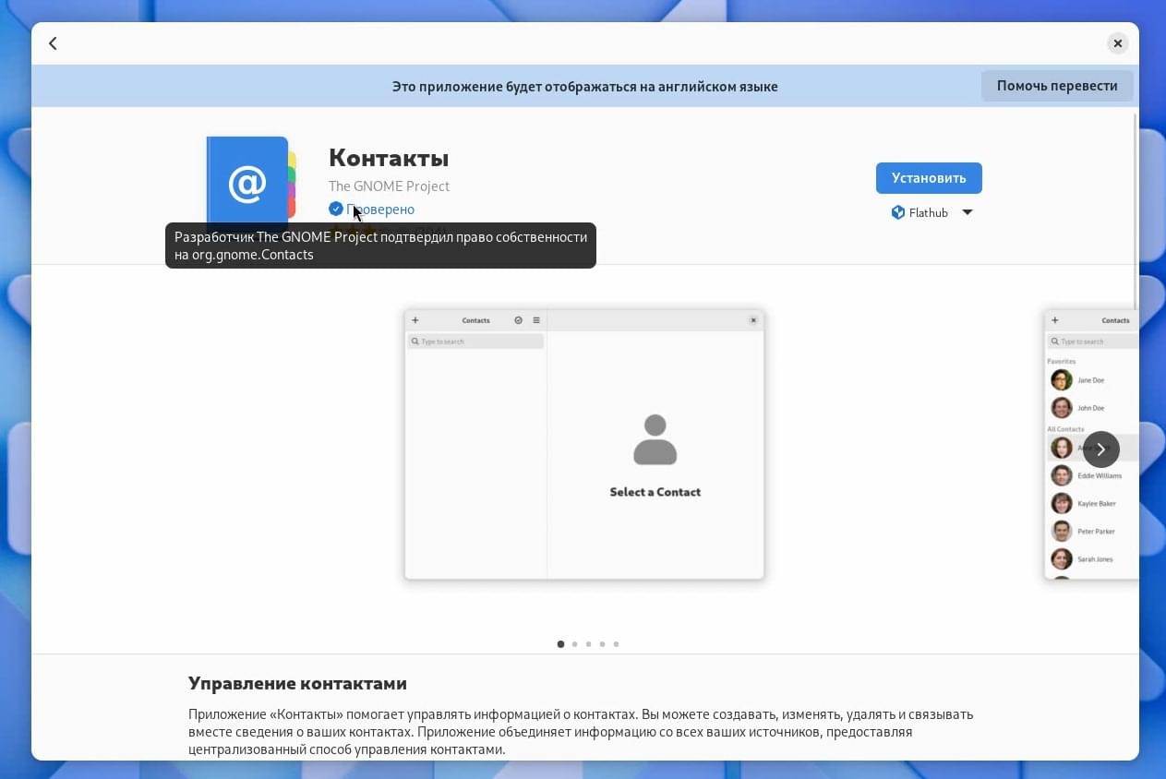Click the "Проверено" verified label
This screenshot has height=779, width=1166.
click(380, 209)
